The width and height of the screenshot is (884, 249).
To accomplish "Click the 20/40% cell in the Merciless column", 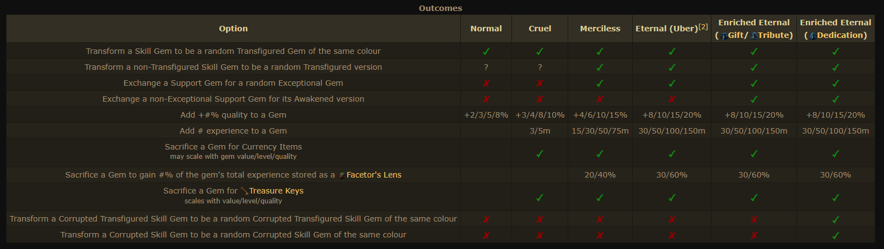I will pos(600,175).
